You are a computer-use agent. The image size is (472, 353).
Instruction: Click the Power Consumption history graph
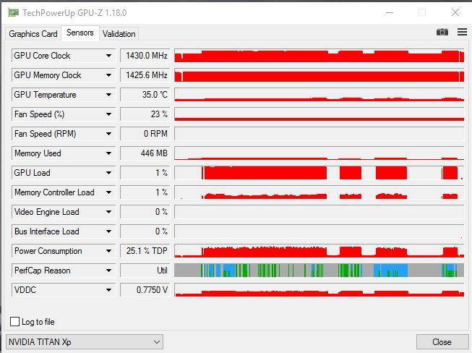(319, 251)
